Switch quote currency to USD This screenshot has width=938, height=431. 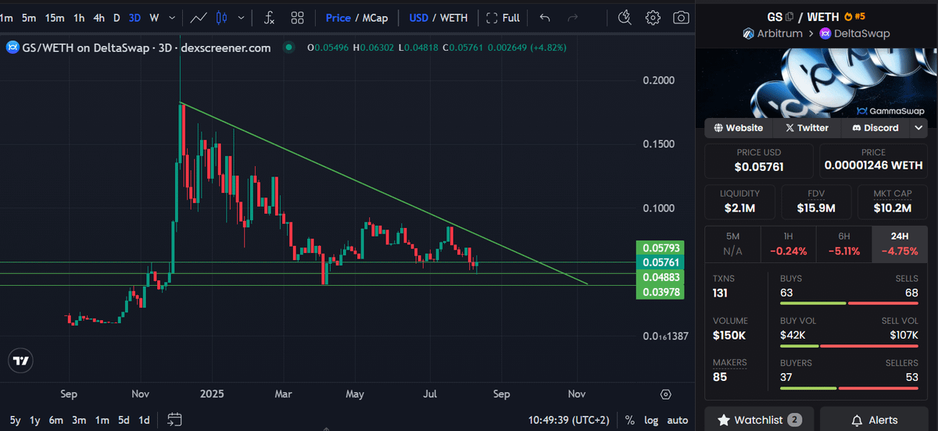click(x=418, y=17)
